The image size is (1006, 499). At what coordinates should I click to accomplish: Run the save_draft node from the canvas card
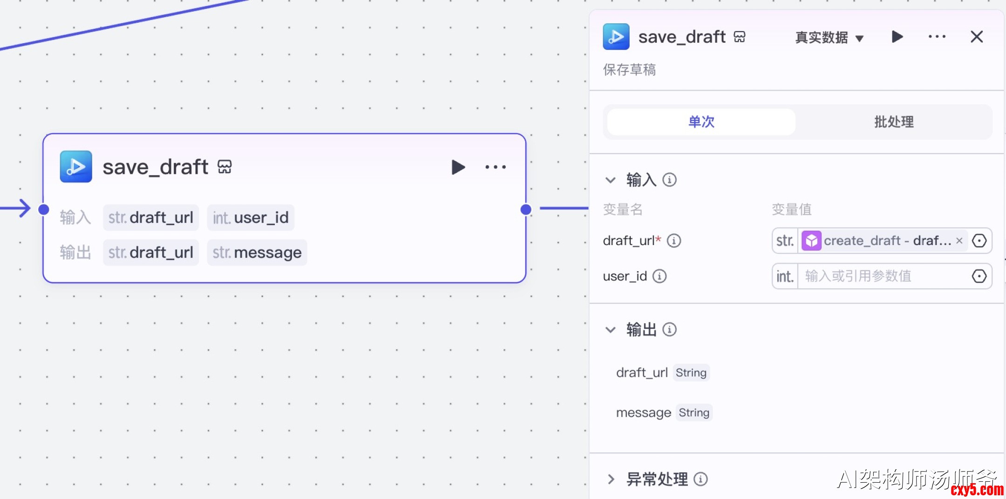click(x=458, y=167)
